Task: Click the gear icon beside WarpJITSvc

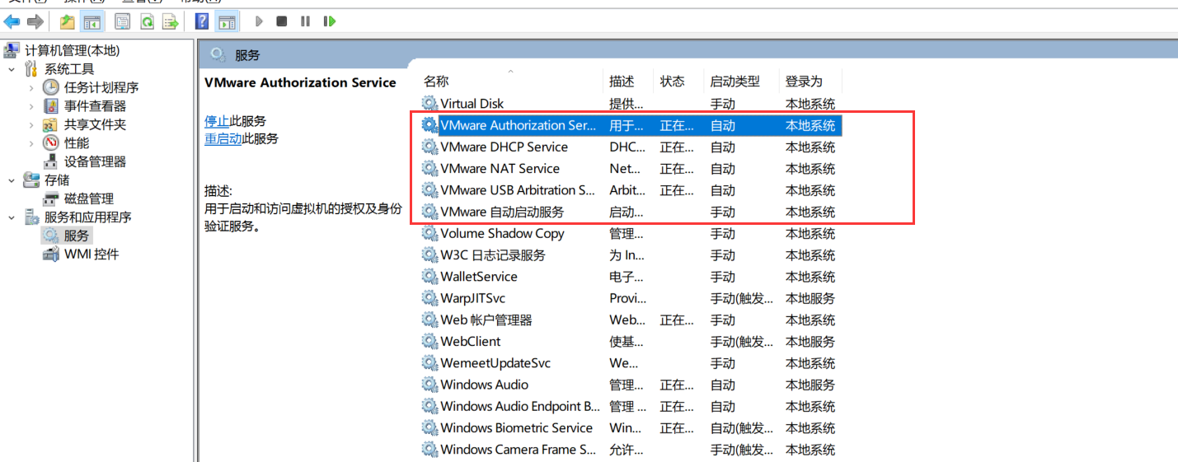Action: point(429,297)
